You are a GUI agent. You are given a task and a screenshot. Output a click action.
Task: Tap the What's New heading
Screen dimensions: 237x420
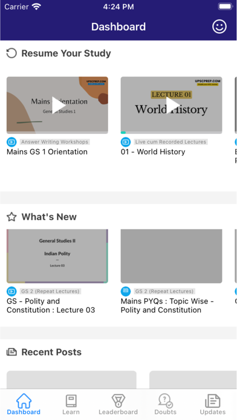49,217
